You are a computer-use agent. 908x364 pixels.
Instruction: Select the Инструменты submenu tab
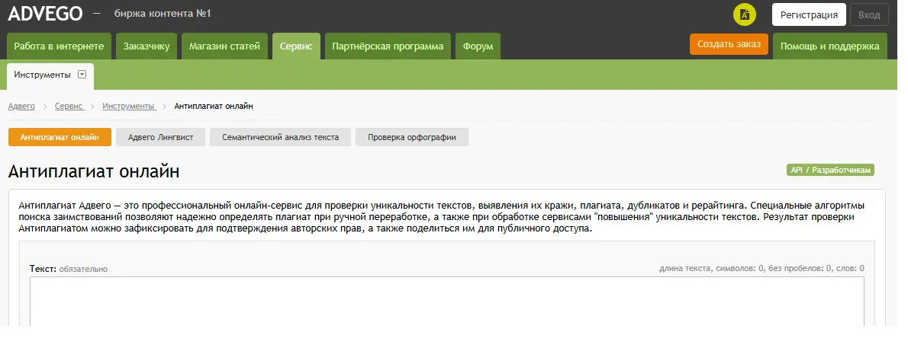50,75
